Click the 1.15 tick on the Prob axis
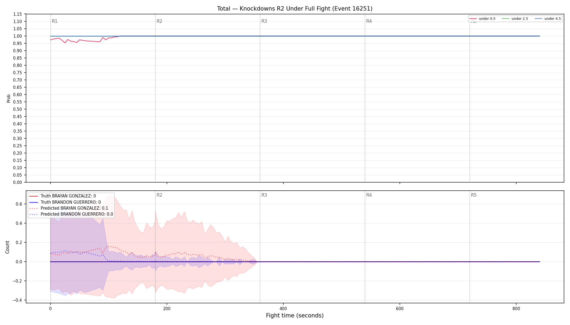Screen dimensions: 570x325 click(18, 14)
